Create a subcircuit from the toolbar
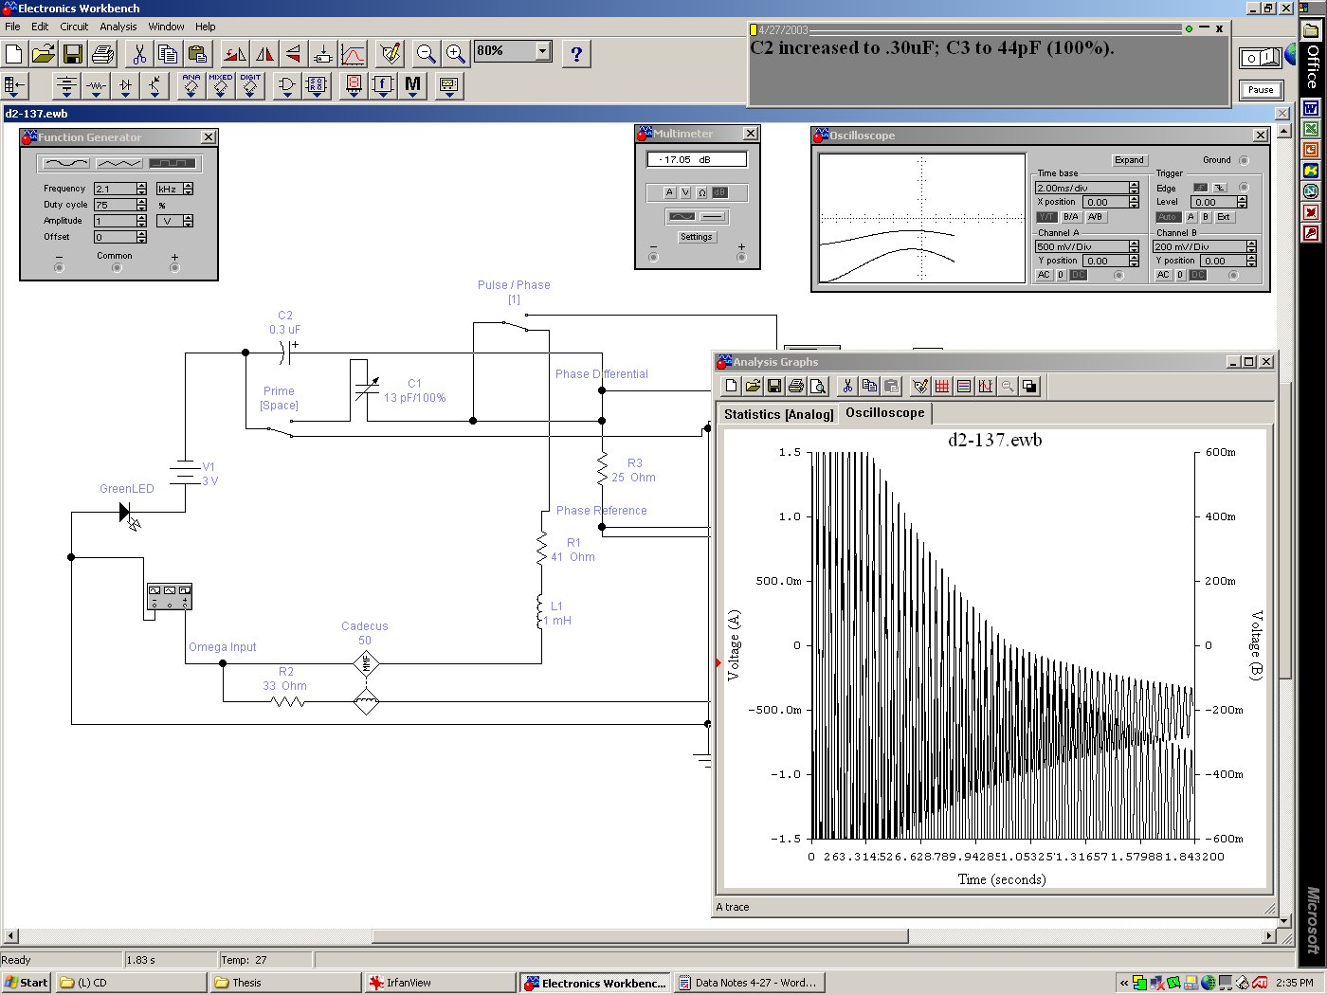The height and width of the screenshot is (995, 1327). pos(322,54)
